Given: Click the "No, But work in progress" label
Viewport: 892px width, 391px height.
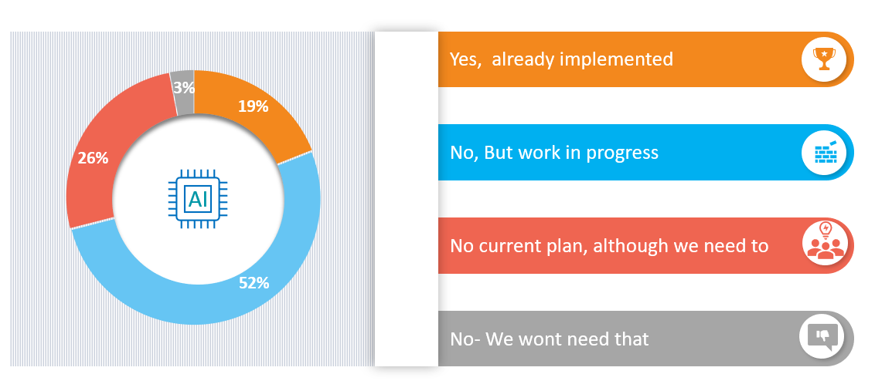Looking at the screenshot, I should pyautogui.click(x=554, y=153).
